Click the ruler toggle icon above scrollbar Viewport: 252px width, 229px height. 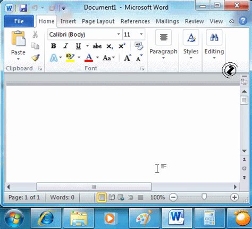[244, 82]
